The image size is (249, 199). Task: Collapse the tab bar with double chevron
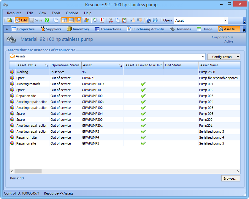click(7, 29)
